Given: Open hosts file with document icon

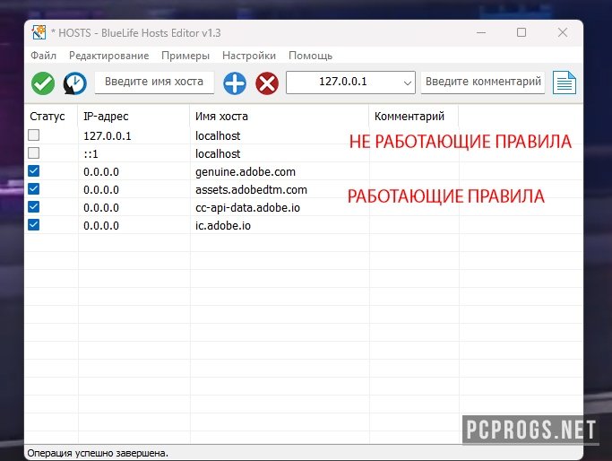Looking at the screenshot, I should tap(564, 83).
